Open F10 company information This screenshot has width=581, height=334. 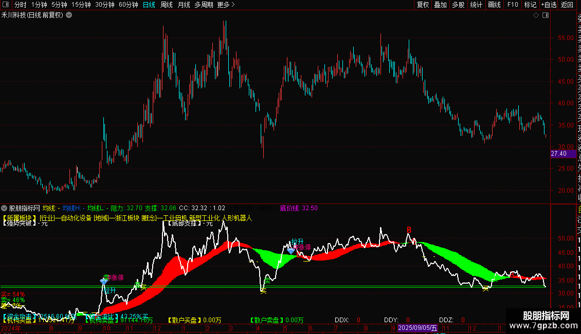pos(513,5)
